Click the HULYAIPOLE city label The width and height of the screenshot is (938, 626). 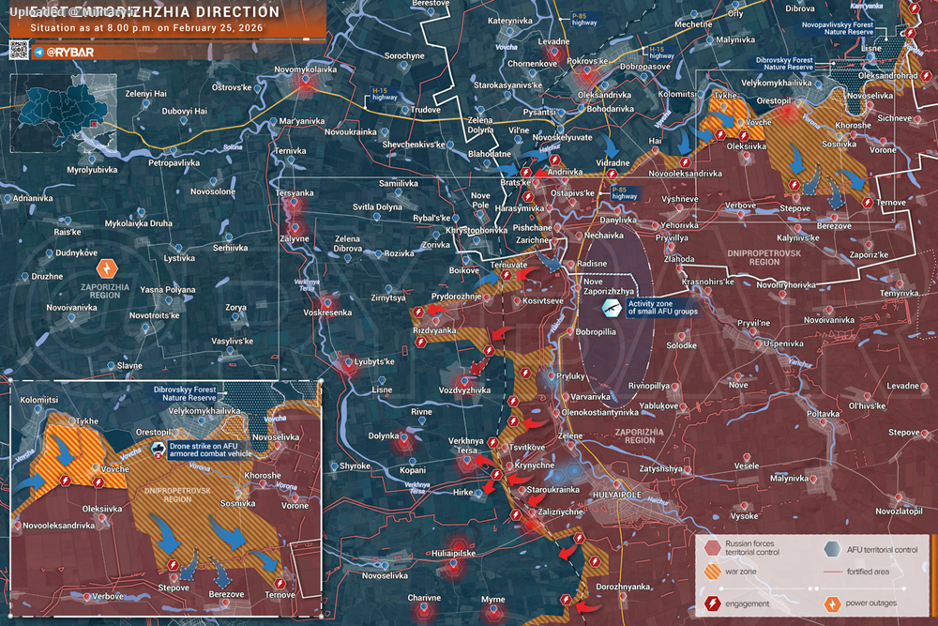click(x=617, y=495)
